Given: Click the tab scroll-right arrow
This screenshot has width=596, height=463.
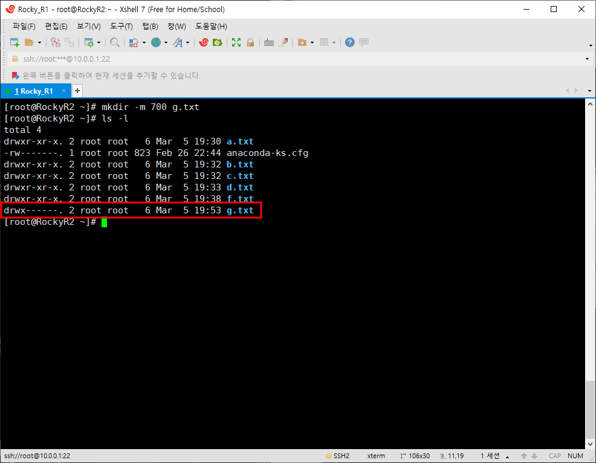Looking at the screenshot, I should [x=577, y=91].
